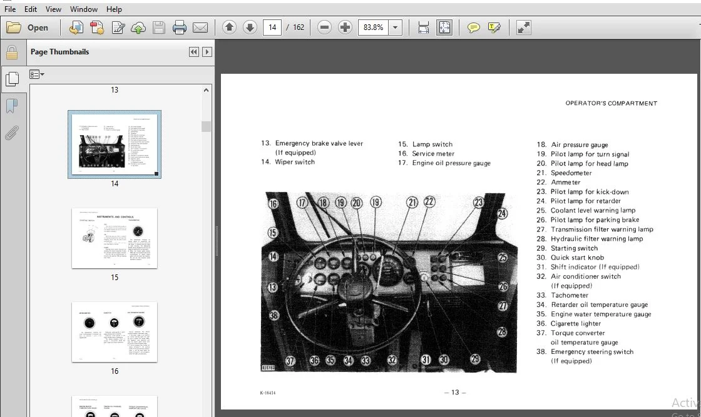Viewport: 701px width, 417px height.
Task: Open the Attachments paperclip panel icon
Action: (x=12, y=133)
